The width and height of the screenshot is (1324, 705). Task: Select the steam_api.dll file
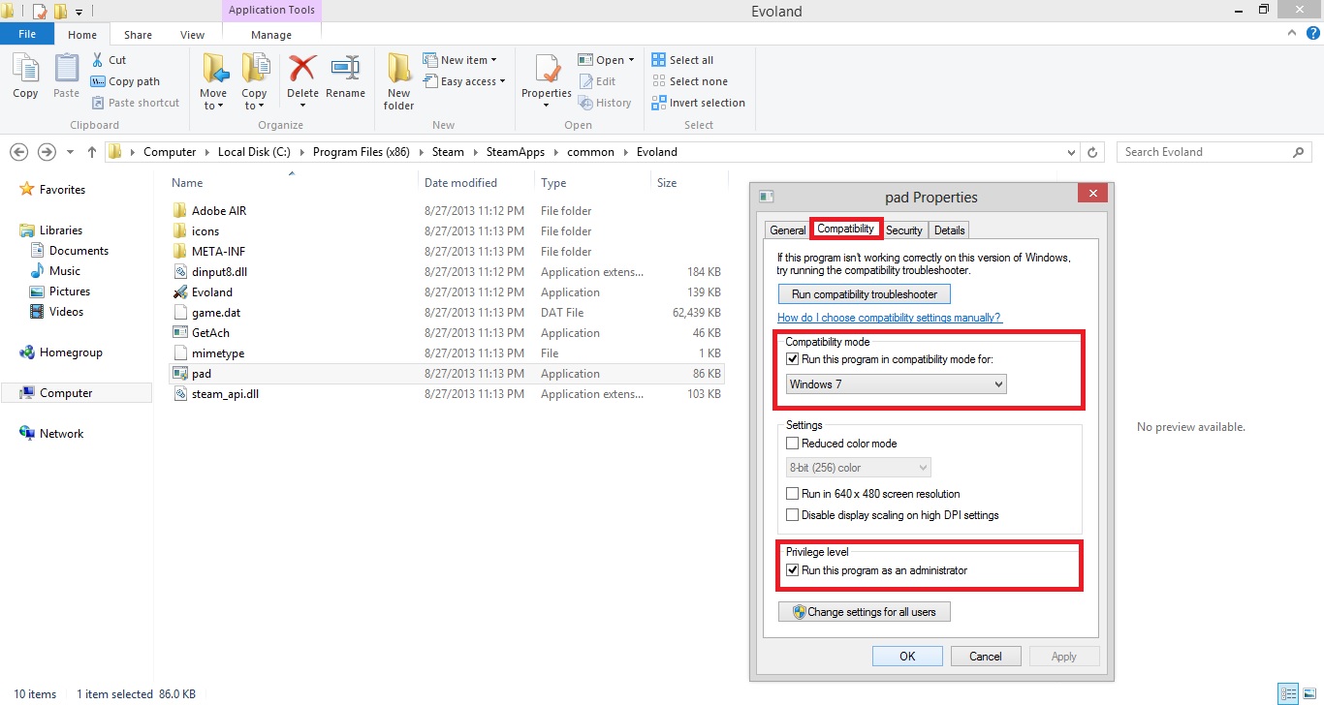click(x=225, y=394)
